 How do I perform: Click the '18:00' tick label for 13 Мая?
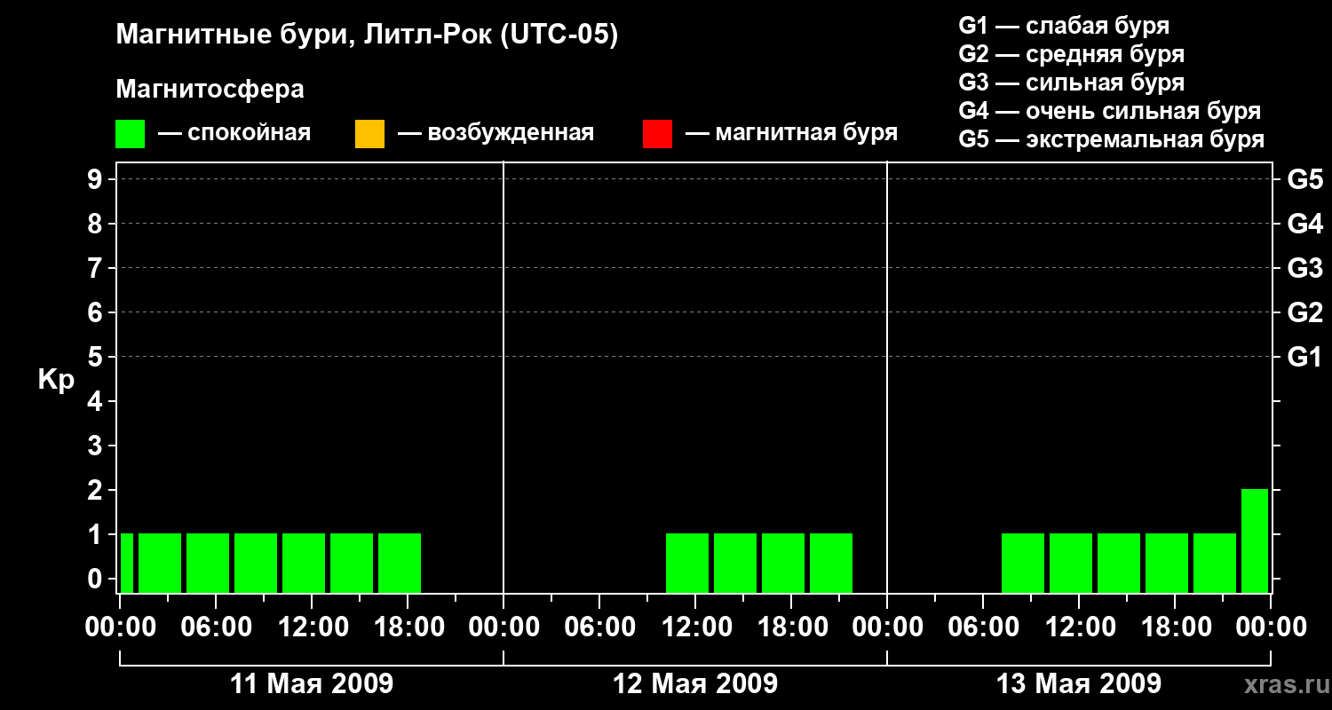(1175, 627)
